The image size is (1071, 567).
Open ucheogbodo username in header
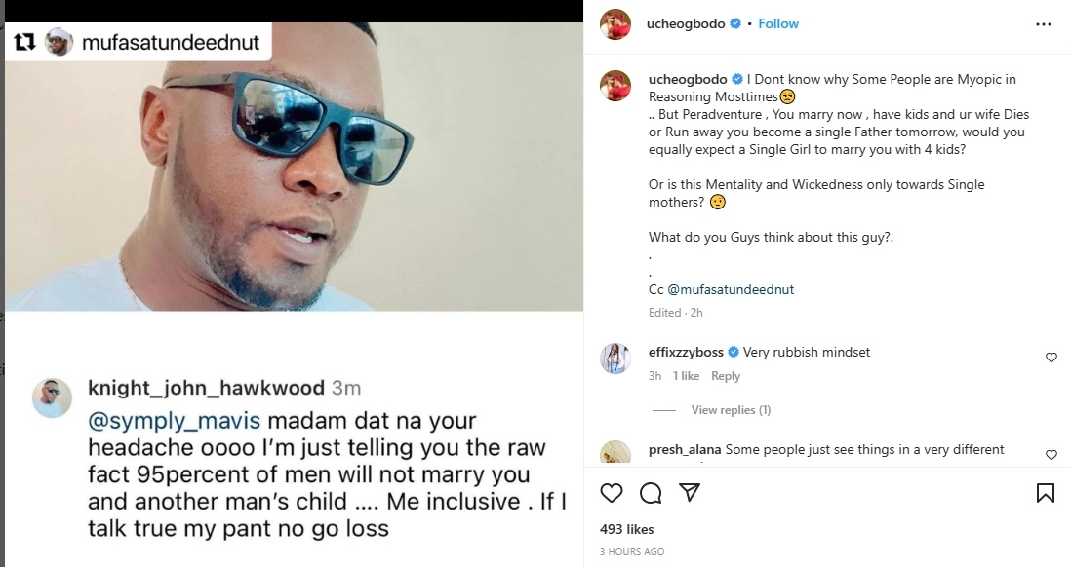(687, 23)
